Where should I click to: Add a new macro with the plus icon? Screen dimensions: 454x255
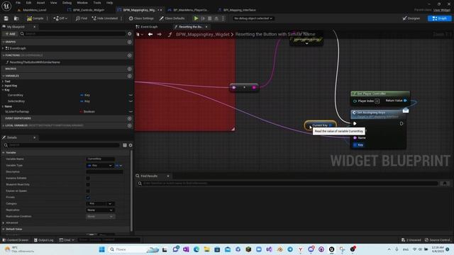click(x=129, y=69)
